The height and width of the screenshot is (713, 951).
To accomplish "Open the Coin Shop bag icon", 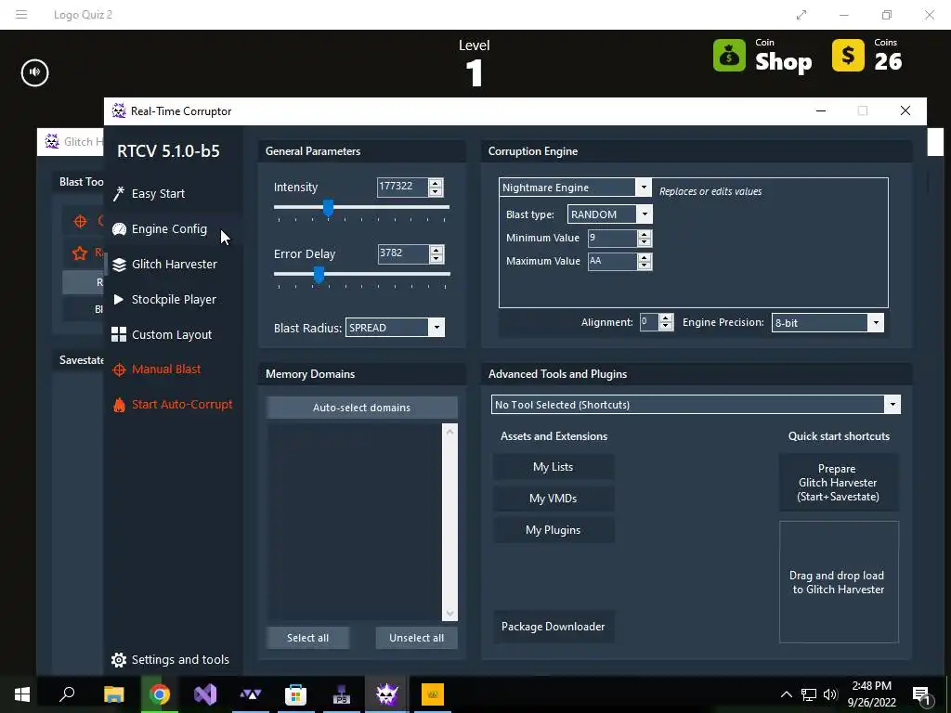I will pyautogui.click(x=729, y=55).
